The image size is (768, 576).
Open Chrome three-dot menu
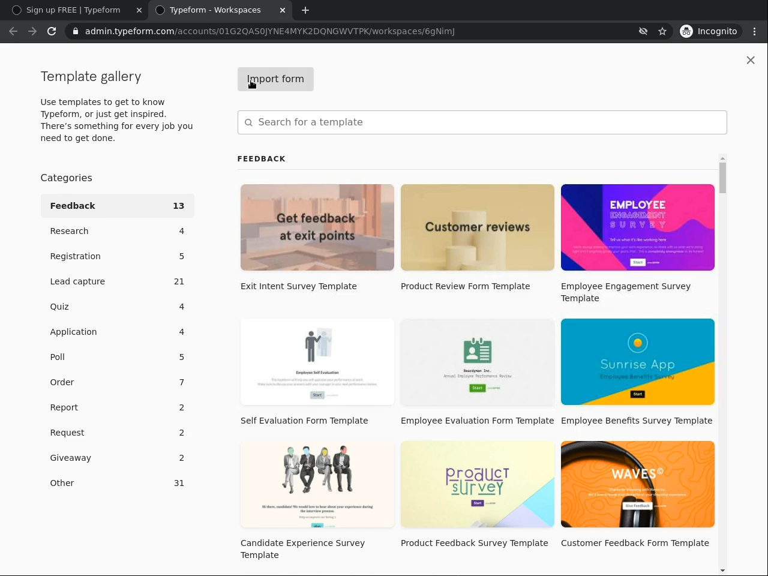pos(755,31)
